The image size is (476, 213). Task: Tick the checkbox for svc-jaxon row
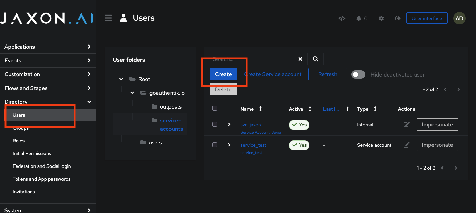click(x=214, y=124)
